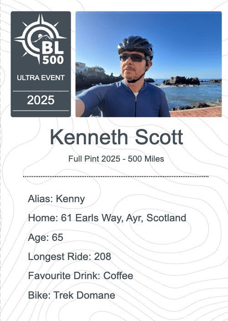
Task: Click the Bike: Trek Domane entry
Action: click(x=72, y=295)
